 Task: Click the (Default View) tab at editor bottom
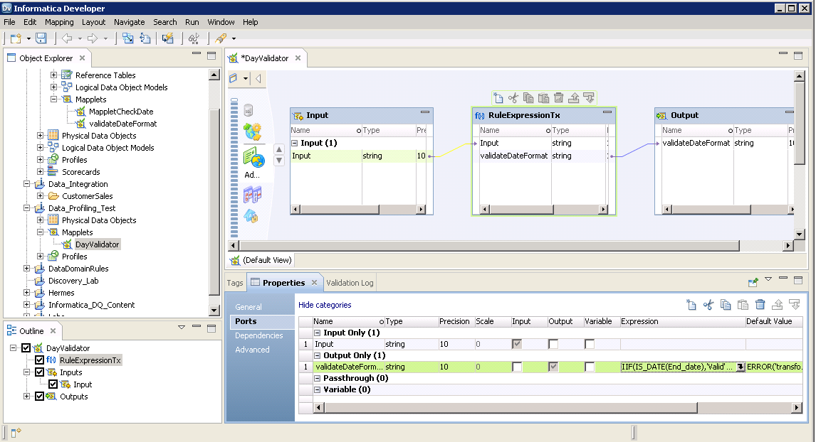point(261,260)
